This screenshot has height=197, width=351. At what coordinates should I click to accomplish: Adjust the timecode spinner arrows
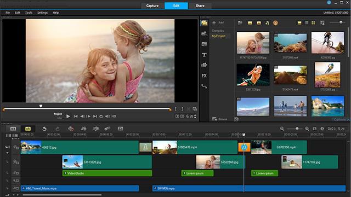coord(195,117)
